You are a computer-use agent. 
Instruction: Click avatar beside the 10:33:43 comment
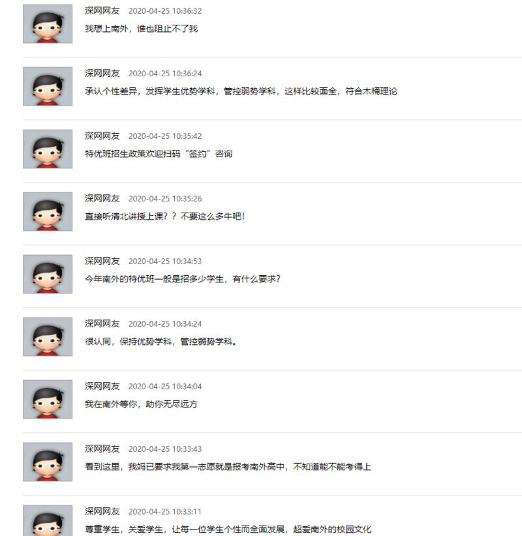(48, 462)
